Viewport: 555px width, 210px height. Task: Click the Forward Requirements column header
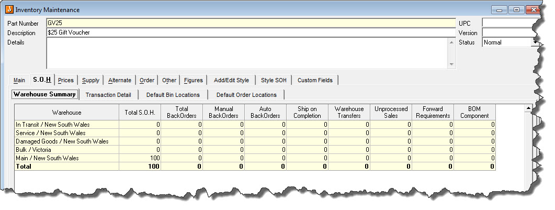pos(433,112)
